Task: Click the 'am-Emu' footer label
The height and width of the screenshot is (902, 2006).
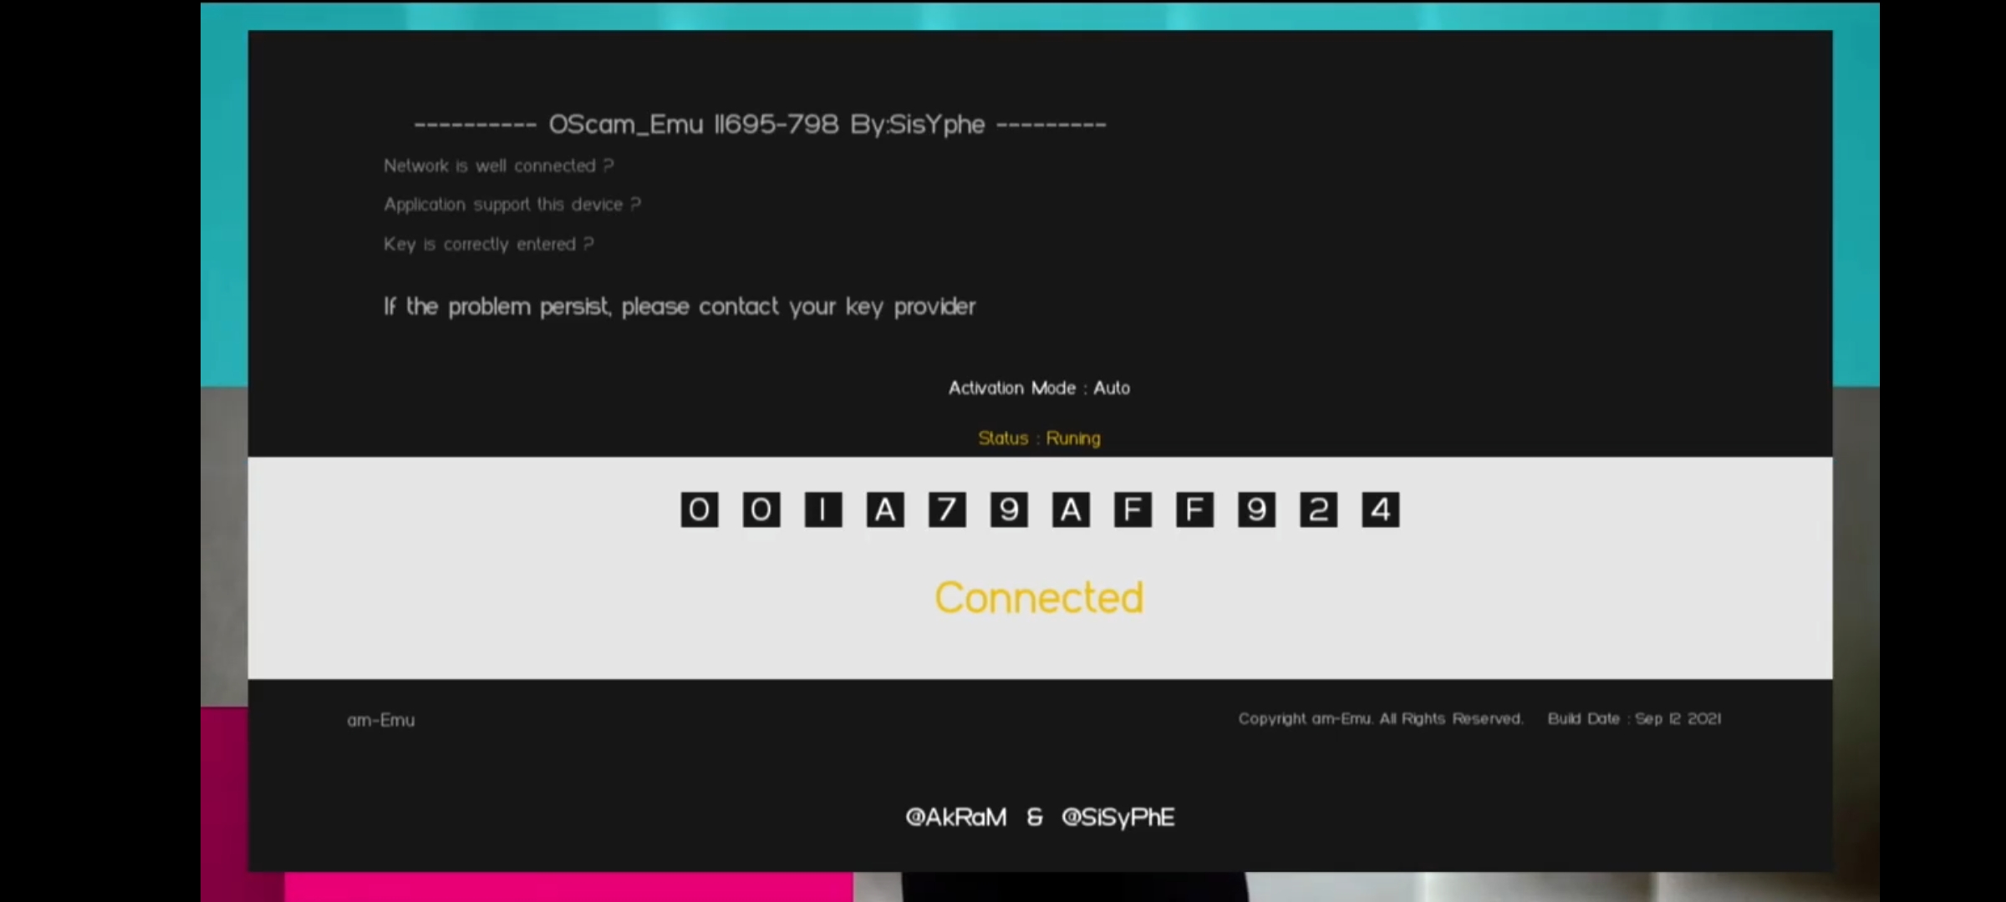Action: tap(381, 720)
